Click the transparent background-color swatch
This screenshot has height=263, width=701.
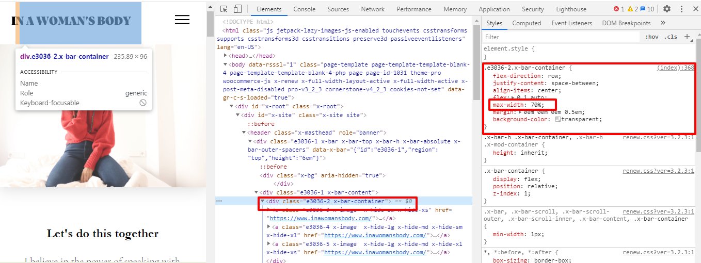coord(557,119)
